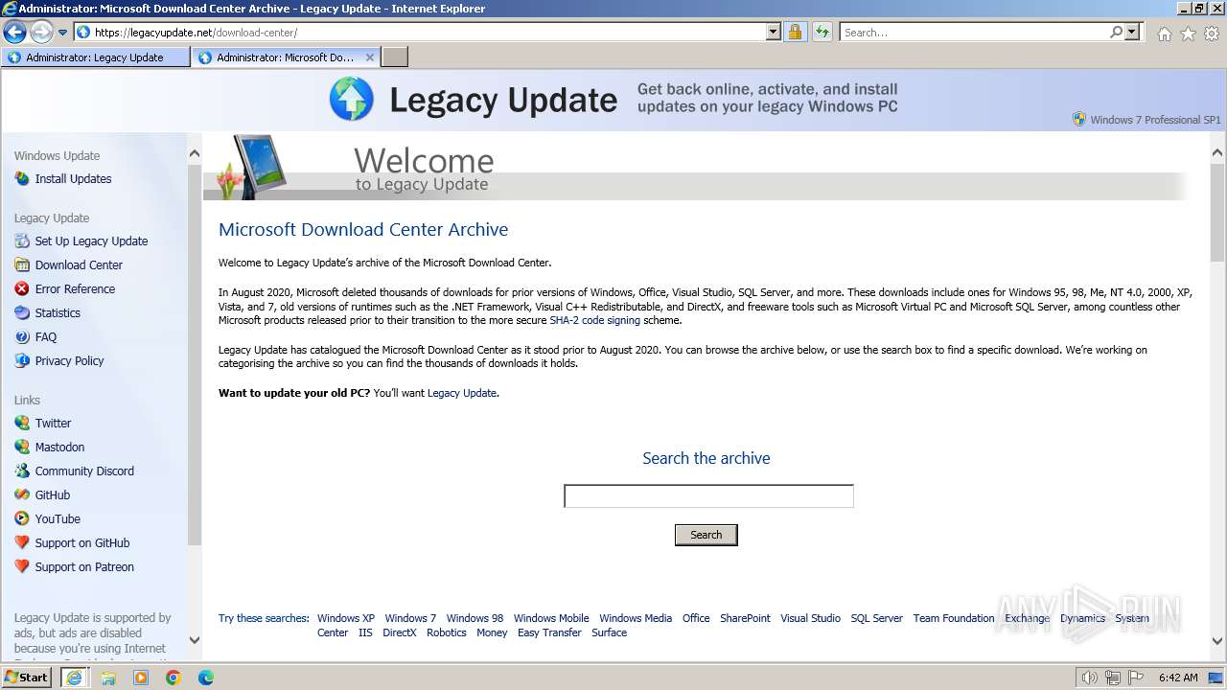1227x690 pixels.
Task: Try the Office search link
Action: click(x=696, y=618)
